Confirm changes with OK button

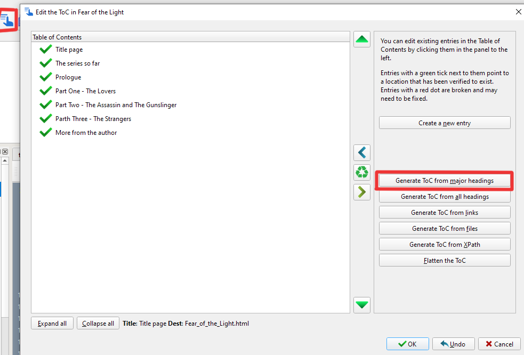click(408, 344)
